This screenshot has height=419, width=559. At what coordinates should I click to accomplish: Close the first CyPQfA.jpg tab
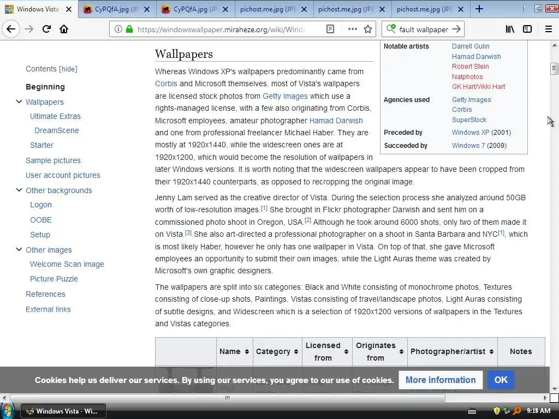(147, 10)
